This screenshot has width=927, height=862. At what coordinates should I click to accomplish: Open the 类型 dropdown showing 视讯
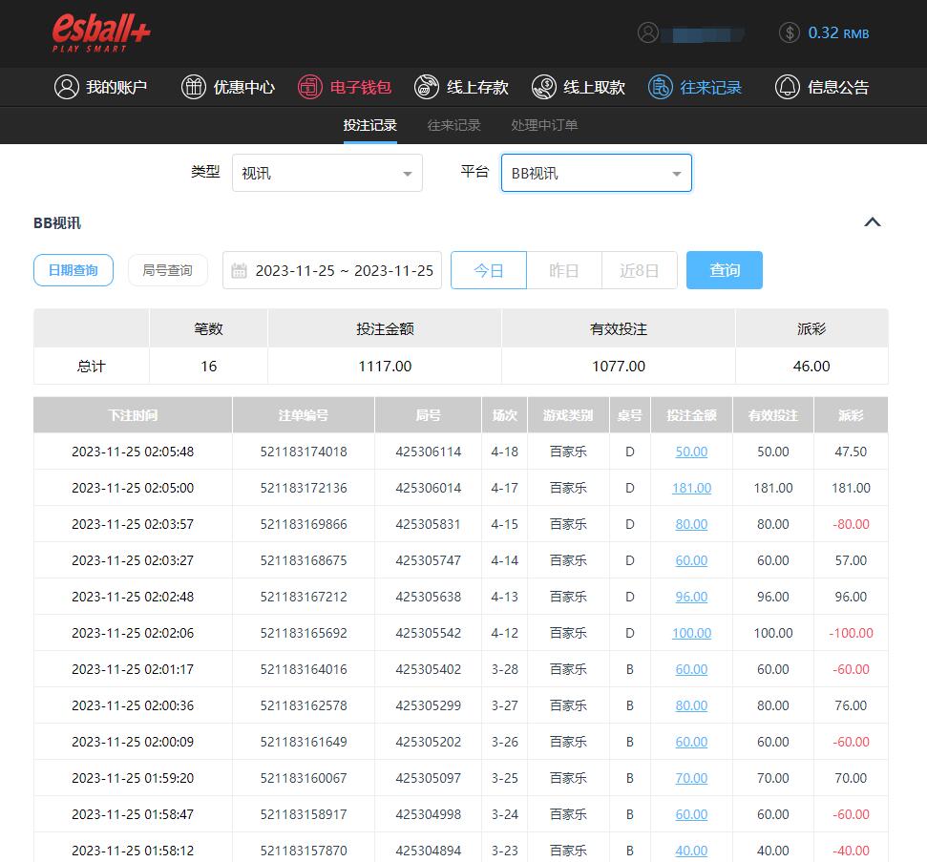click(327, 173)
